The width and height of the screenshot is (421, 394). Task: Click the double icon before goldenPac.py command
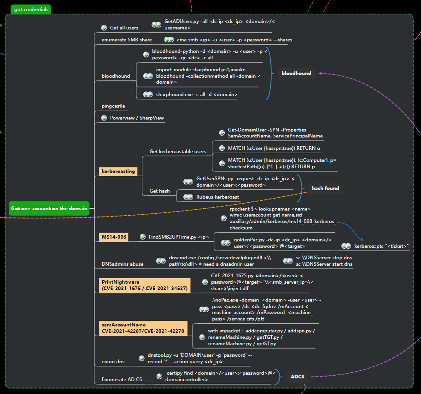point(226,243)
